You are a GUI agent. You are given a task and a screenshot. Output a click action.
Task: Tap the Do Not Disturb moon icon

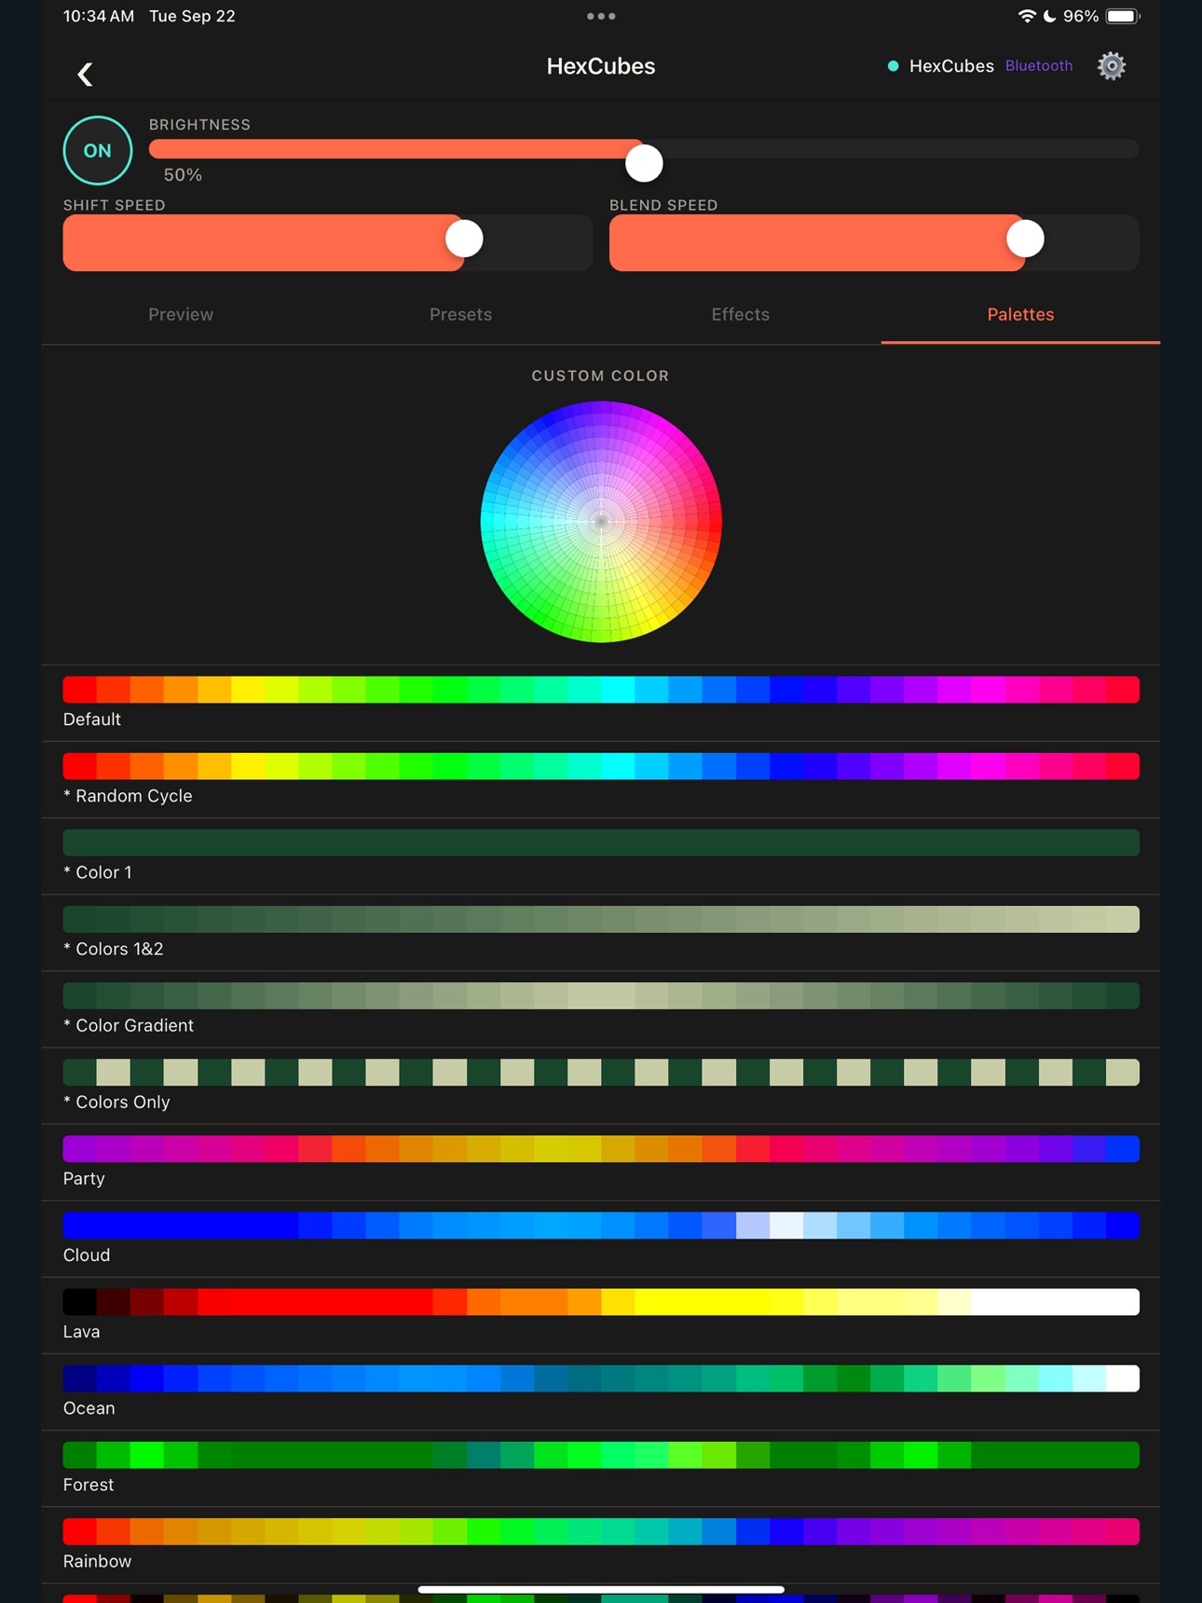click(1050, 16)
